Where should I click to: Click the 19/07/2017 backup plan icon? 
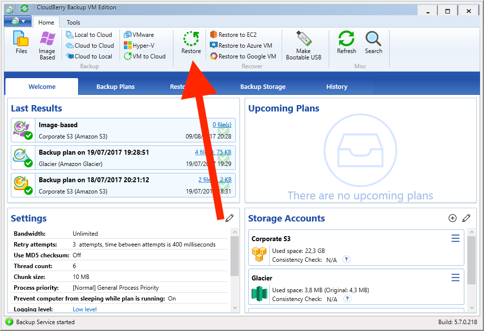tap(22, 157)
